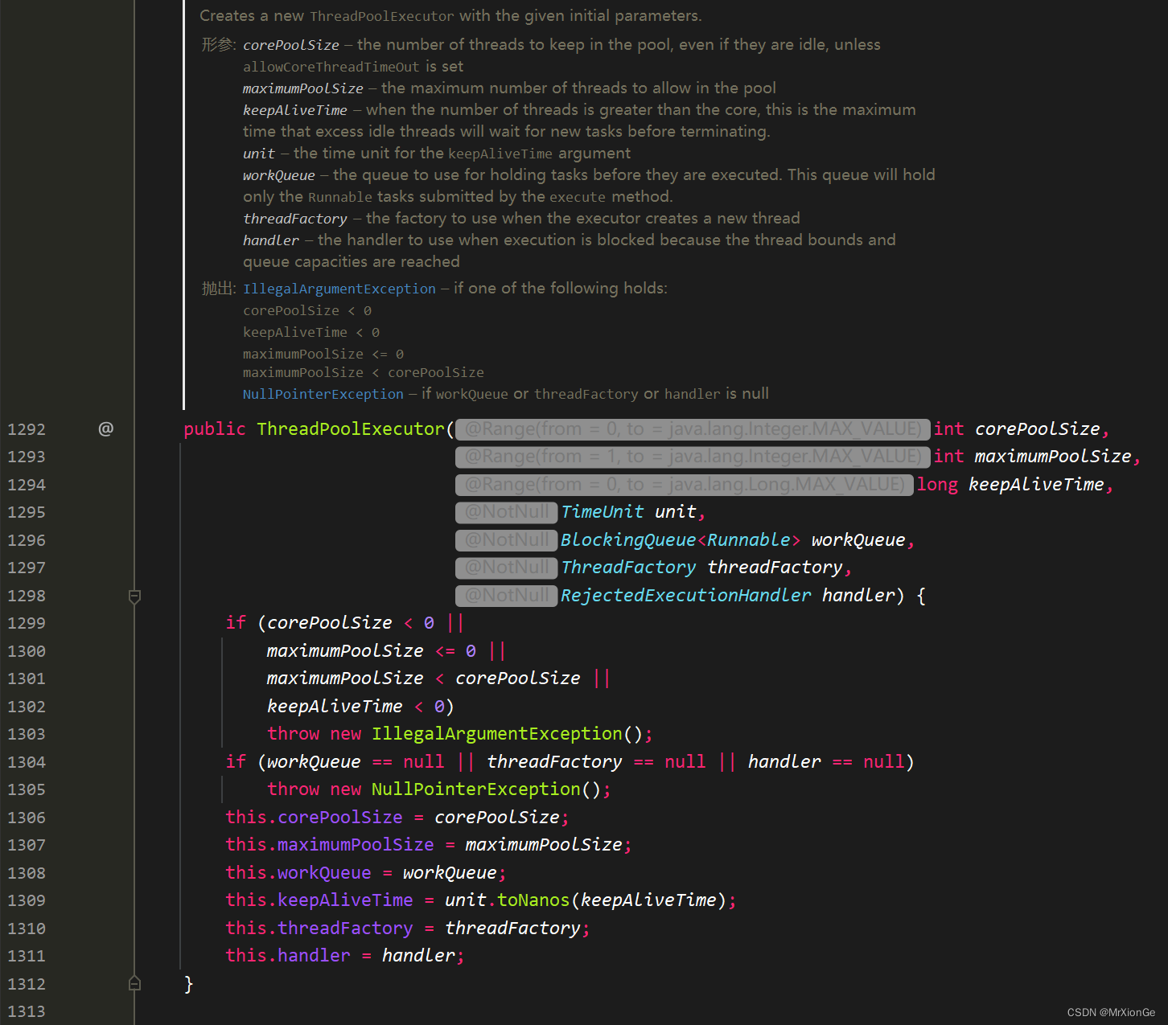Click this.maximumPoolSize on line 1307

point(330,845)
